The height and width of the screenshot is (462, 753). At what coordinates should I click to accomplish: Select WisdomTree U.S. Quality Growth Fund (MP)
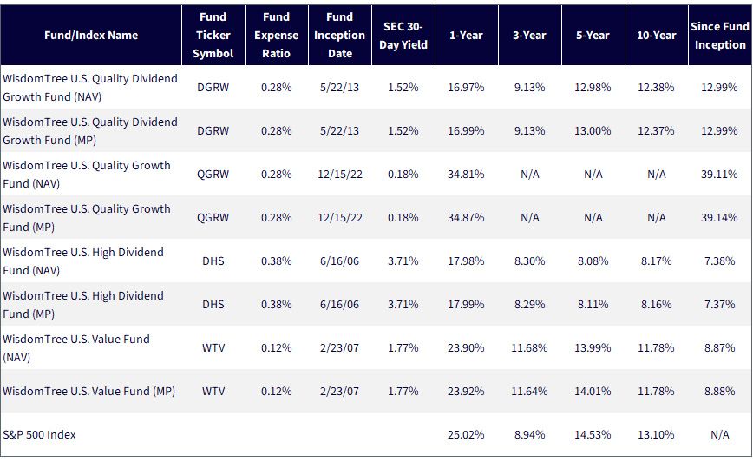(87, 218)
